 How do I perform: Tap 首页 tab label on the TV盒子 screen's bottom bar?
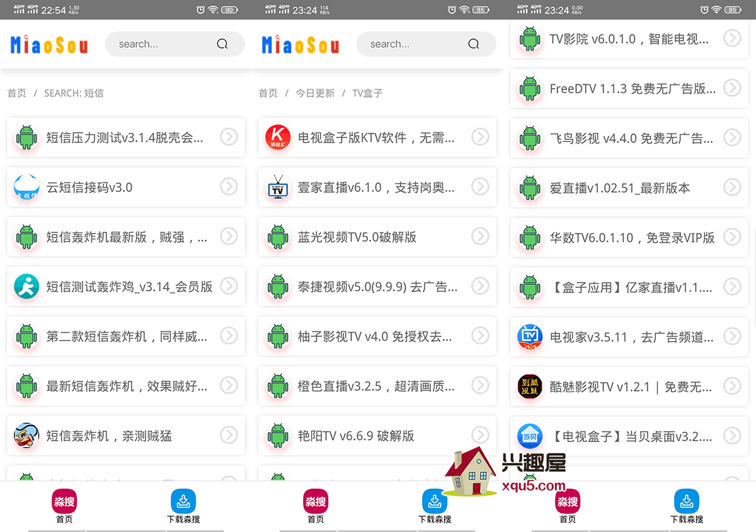tap(316, 519)
